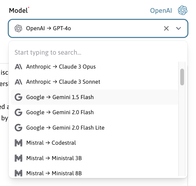Viewport: 196px width, 186px height.
Task: Click the OpenAI → GPT-4o selection field
Action: coord(98,28)
